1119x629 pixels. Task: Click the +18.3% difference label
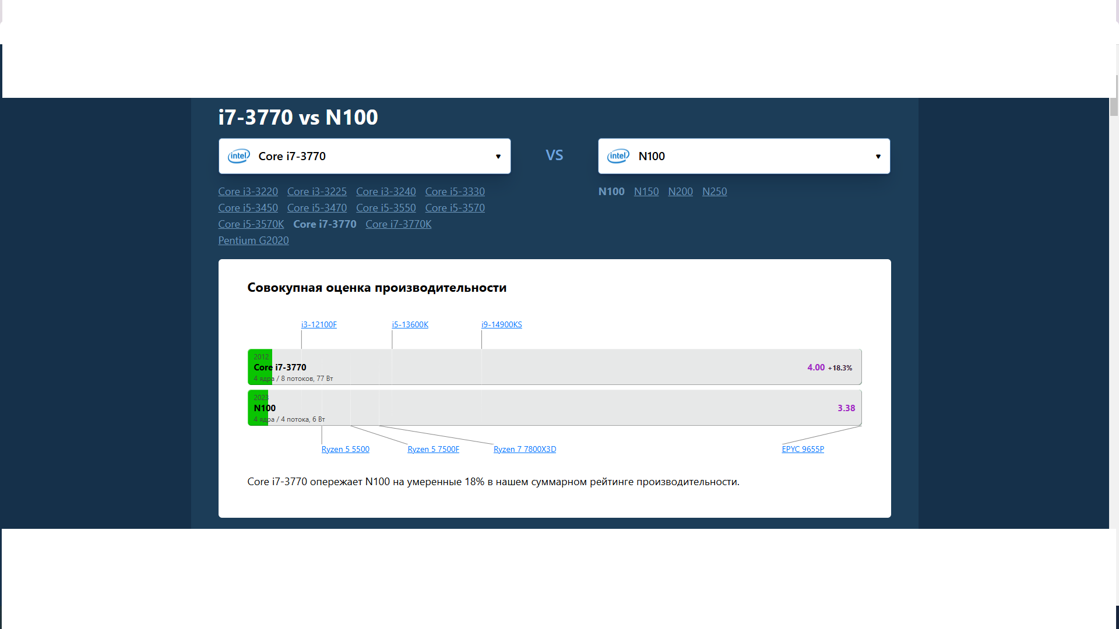point(840,368)
